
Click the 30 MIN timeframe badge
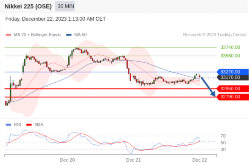65,6
